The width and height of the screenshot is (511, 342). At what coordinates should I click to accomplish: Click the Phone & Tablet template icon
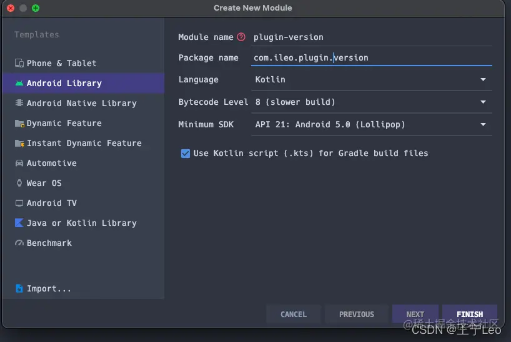tap(19, 63)
